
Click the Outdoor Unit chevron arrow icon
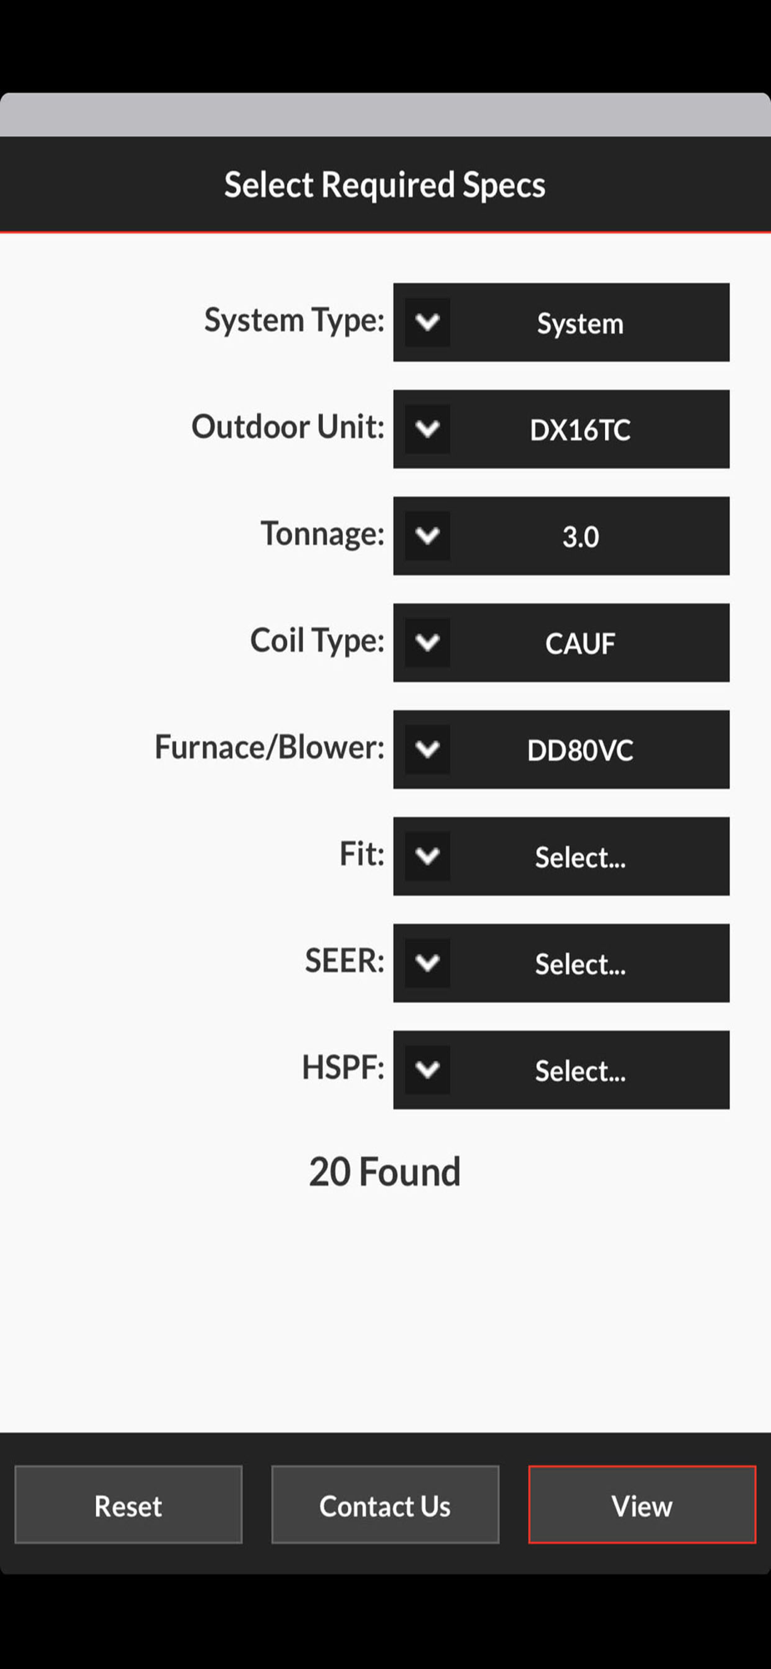click(427, 429)
